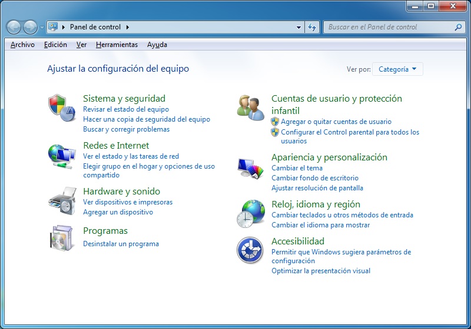Click Cambiar el idioma para mostrar
This screenshot has height=329, width=471.
tap(320, 225)
